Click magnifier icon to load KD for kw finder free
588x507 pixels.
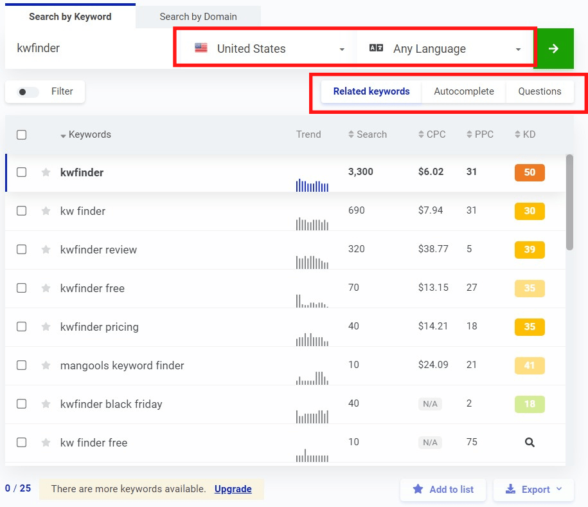click(530, 443)
